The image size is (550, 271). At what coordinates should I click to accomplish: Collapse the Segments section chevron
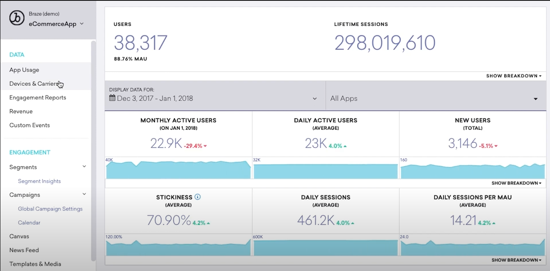pos(84,166)
